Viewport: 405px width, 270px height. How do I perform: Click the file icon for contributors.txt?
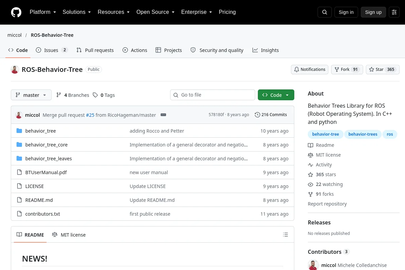tap(19, 214)
